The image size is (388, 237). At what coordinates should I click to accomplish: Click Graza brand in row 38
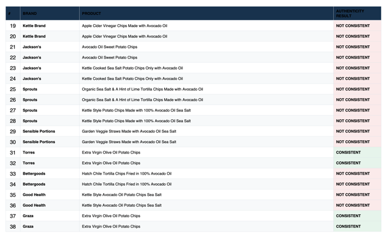[x=28, y=227]
